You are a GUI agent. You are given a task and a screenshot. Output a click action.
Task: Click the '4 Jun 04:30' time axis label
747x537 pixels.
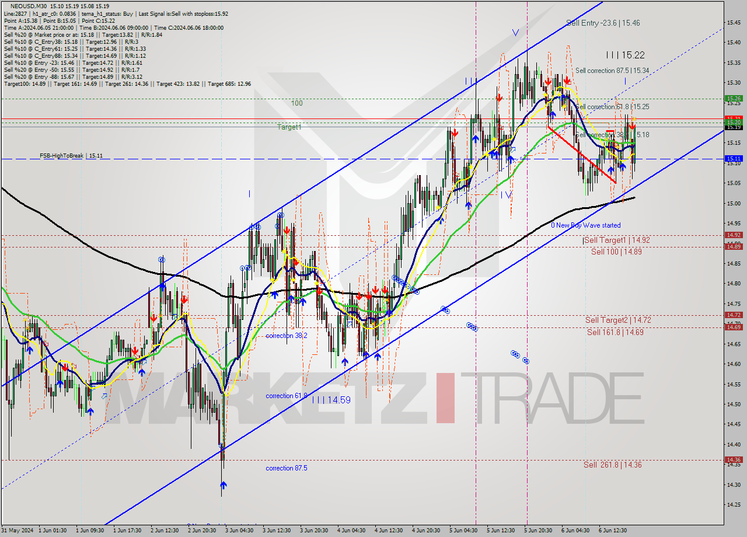(351, 531)
